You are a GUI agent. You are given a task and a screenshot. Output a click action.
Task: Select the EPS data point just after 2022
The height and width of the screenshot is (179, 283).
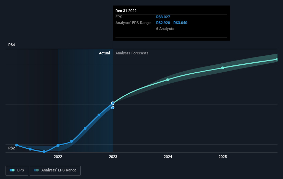click(71, 141)
